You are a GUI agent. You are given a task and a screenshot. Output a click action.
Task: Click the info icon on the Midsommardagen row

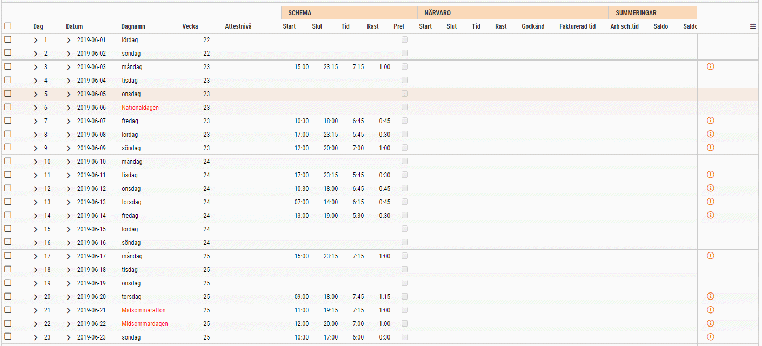click(711, 323)
